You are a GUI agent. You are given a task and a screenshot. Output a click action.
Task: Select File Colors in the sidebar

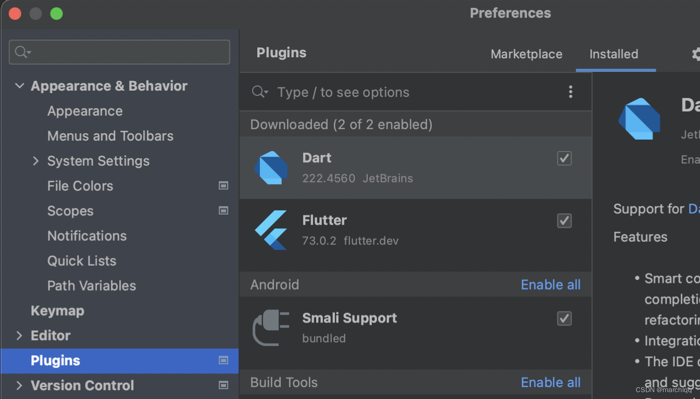pos(80,186)
